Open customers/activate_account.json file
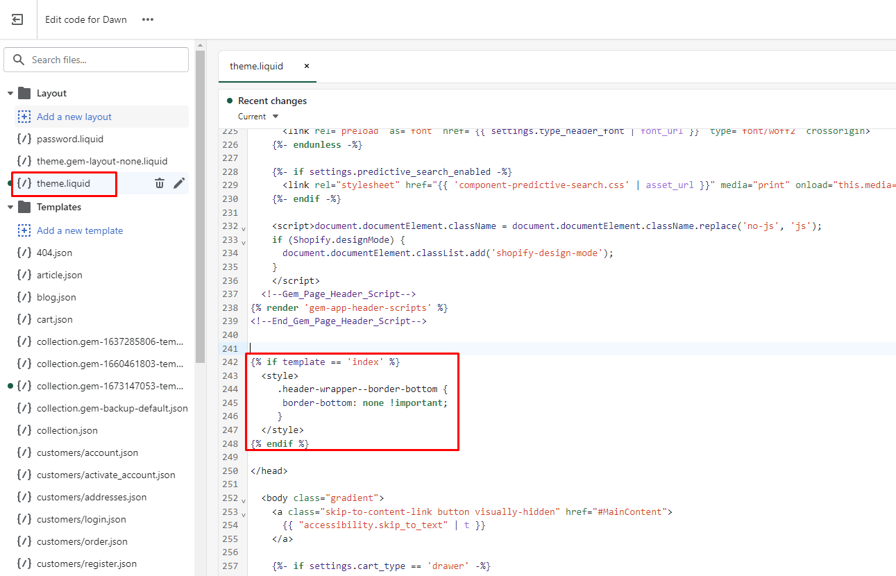The width and height of the screenshot is (896, 576). pyautogui.click(x=106, y=475)
